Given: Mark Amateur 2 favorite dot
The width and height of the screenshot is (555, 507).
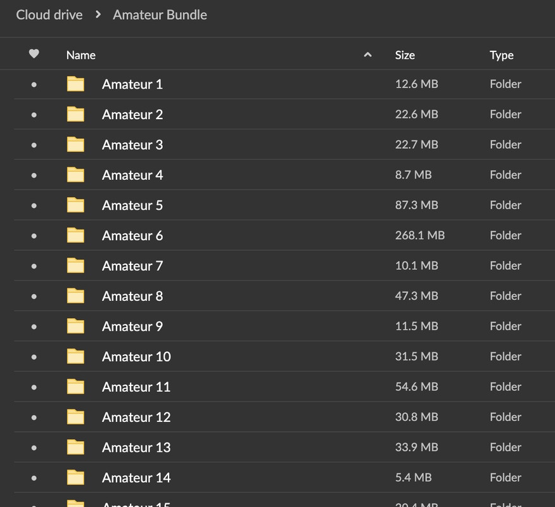Looking at the screenshot, I should 34,115.
